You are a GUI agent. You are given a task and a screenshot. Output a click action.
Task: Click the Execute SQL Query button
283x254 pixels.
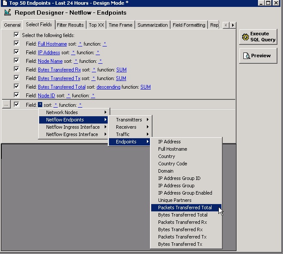click(x=258, y=37)
